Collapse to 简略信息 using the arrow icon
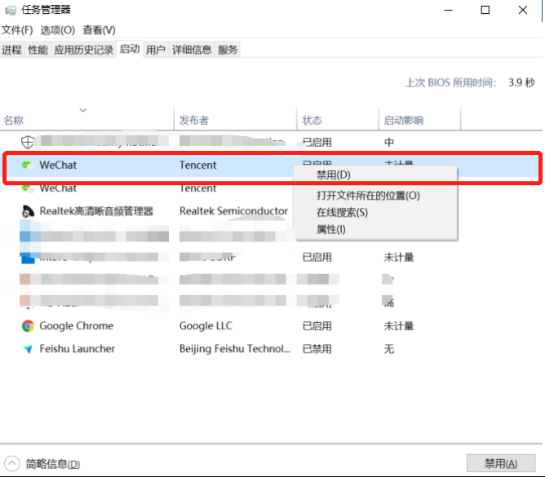Screen dimensions: 545x477 coord(12,463)
